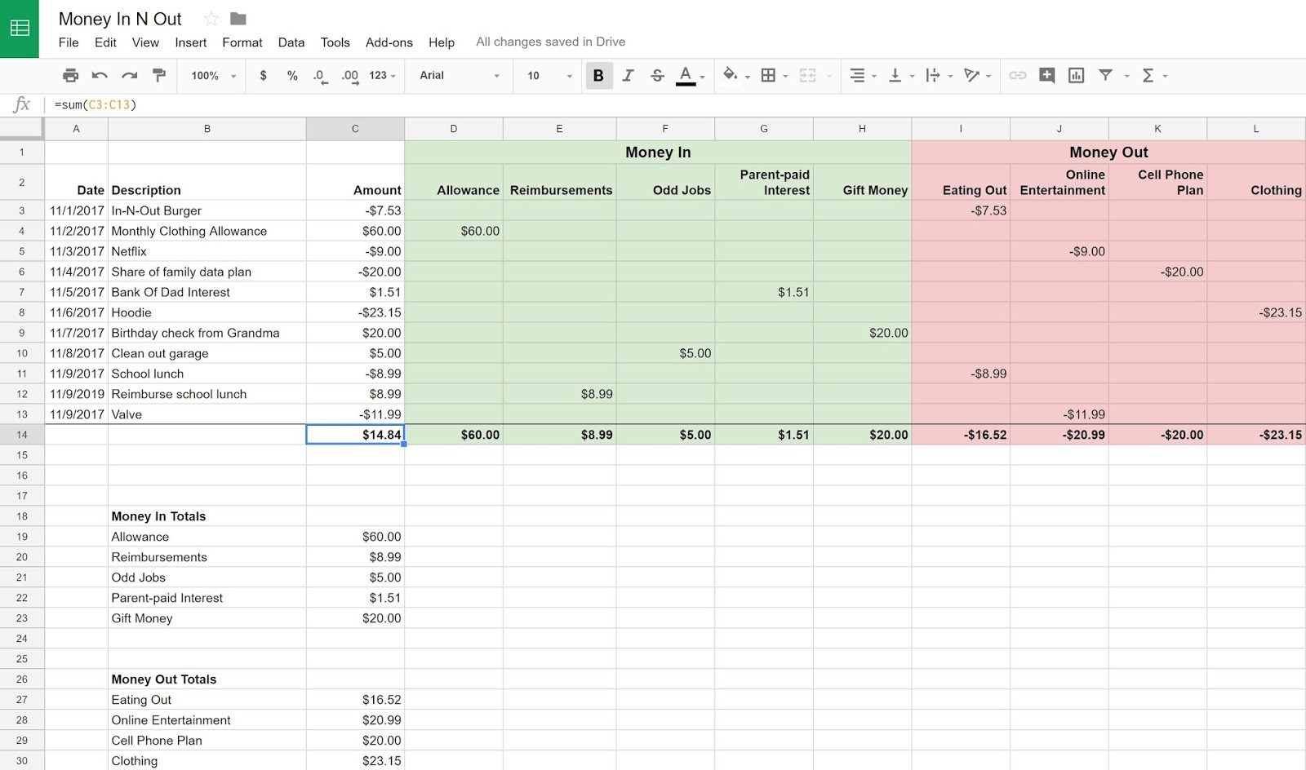The height and width of the screenshot is (770, 1306).
Task: Open the Add-ons menu
Action: tap(389, 42)
